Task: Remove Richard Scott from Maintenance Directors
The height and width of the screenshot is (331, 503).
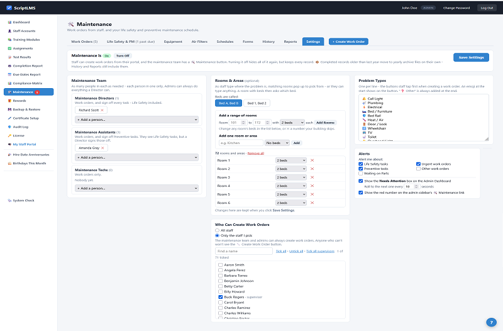Action: pos(102,110)
